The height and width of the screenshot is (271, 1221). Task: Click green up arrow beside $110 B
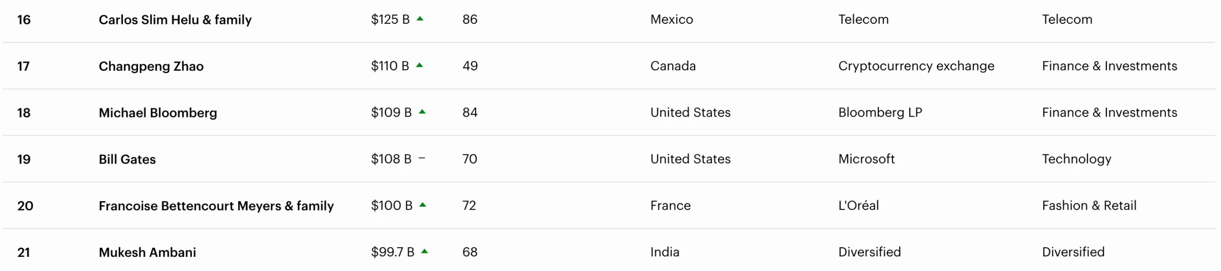(419, 65)
